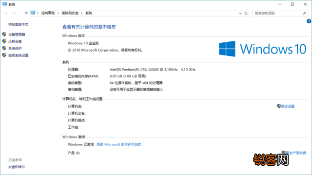Select the Windows 10 企业版 edition text
This screenshot has height=175, width=312.
pyautogui.click(x=83, y=43)
